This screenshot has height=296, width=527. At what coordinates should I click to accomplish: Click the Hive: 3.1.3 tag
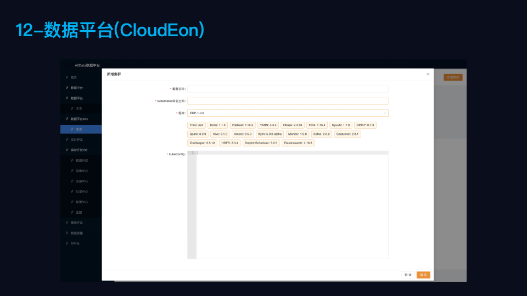(x=220, y=134)
